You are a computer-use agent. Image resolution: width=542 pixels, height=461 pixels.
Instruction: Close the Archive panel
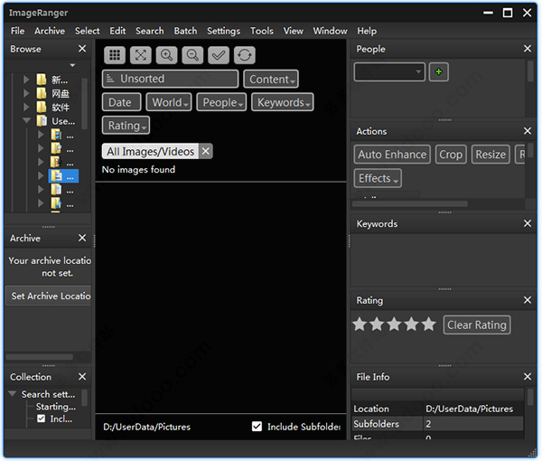[x=82, y=238]
